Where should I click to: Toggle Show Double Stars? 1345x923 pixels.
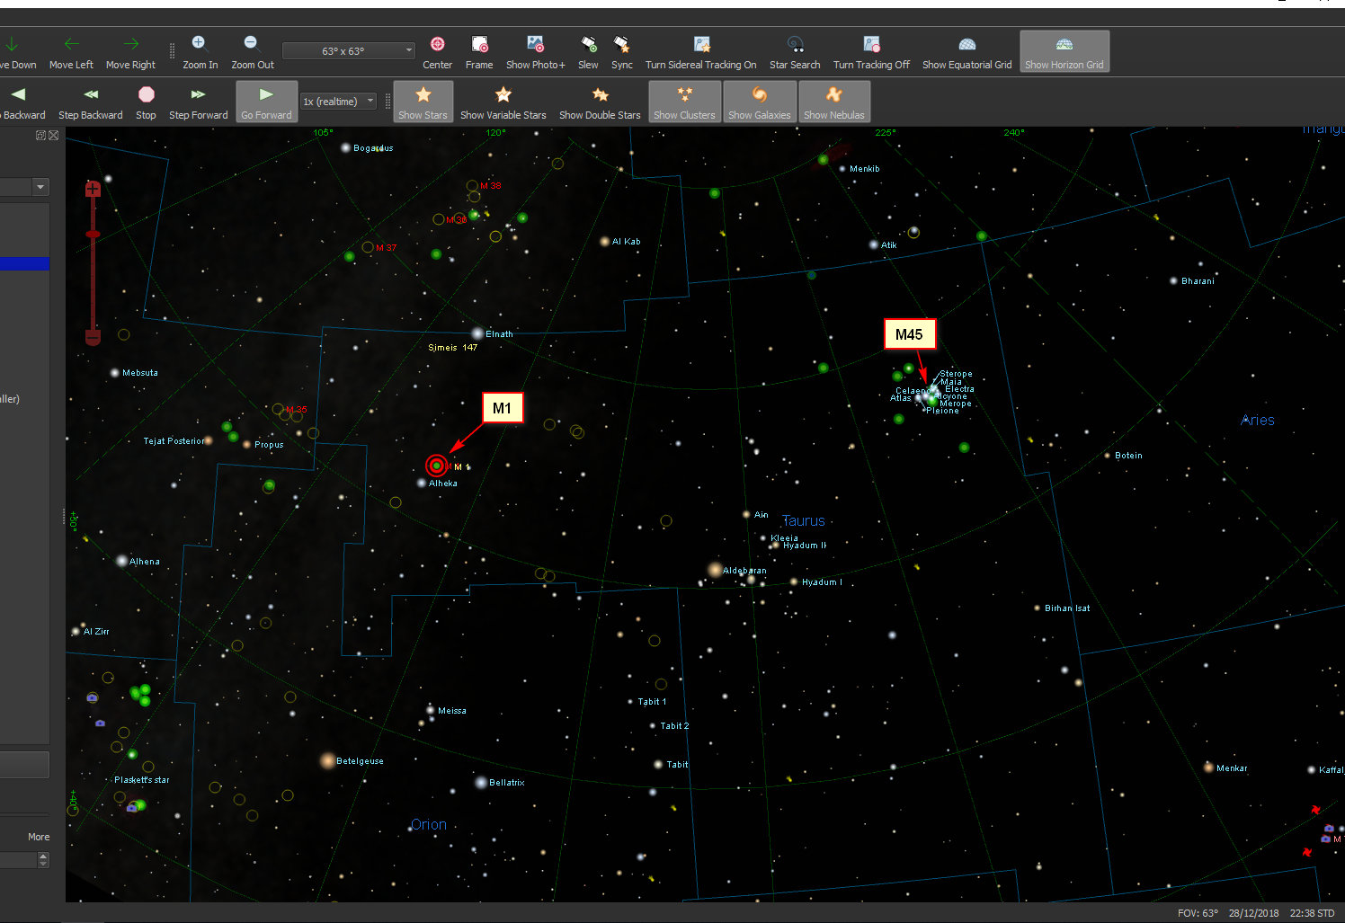(x=600, y=102)
